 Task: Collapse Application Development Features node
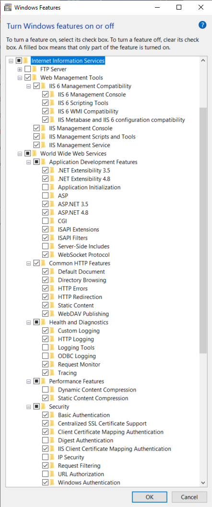click(x=29, y=162)
